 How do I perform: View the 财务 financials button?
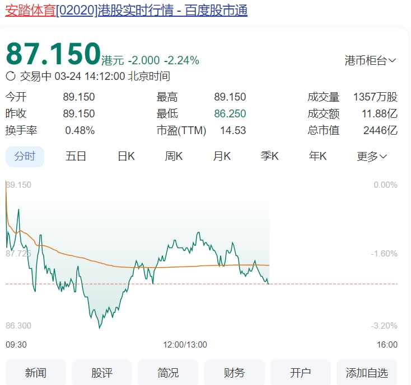pos(234,372)
